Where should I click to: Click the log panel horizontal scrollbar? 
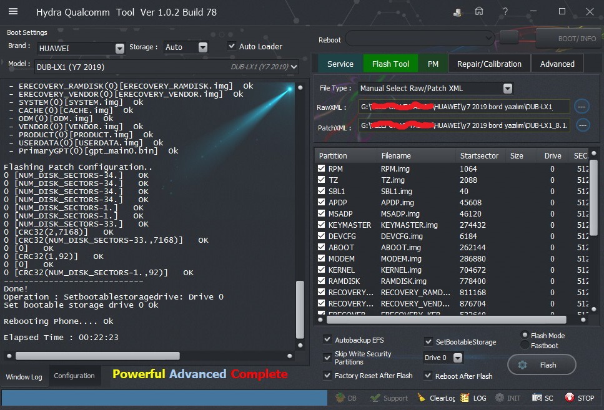(97, 356)
